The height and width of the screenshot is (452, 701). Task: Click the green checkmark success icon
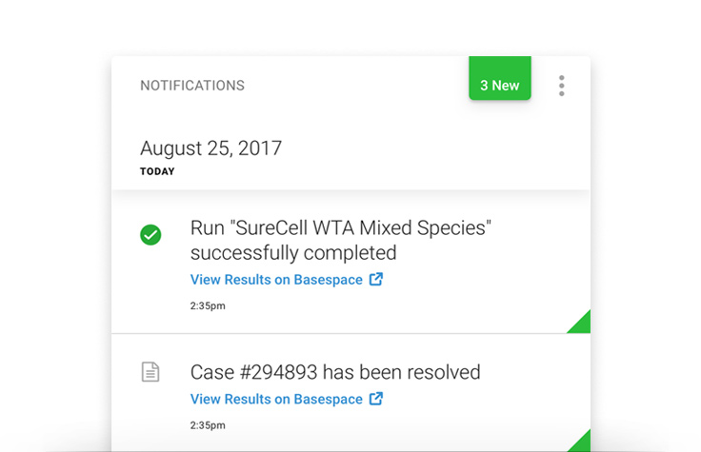click(150, 234)
